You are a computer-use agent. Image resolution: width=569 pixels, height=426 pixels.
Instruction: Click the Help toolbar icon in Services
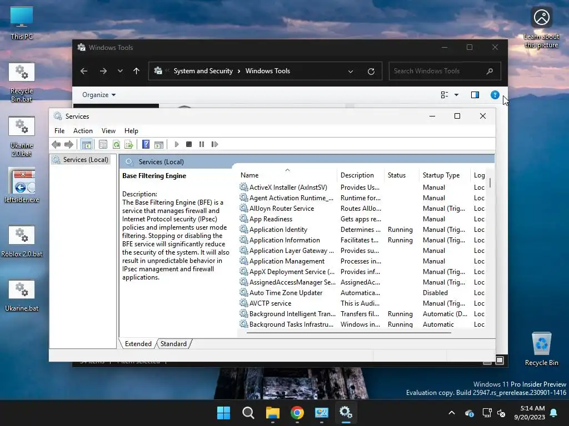(146, 145)
